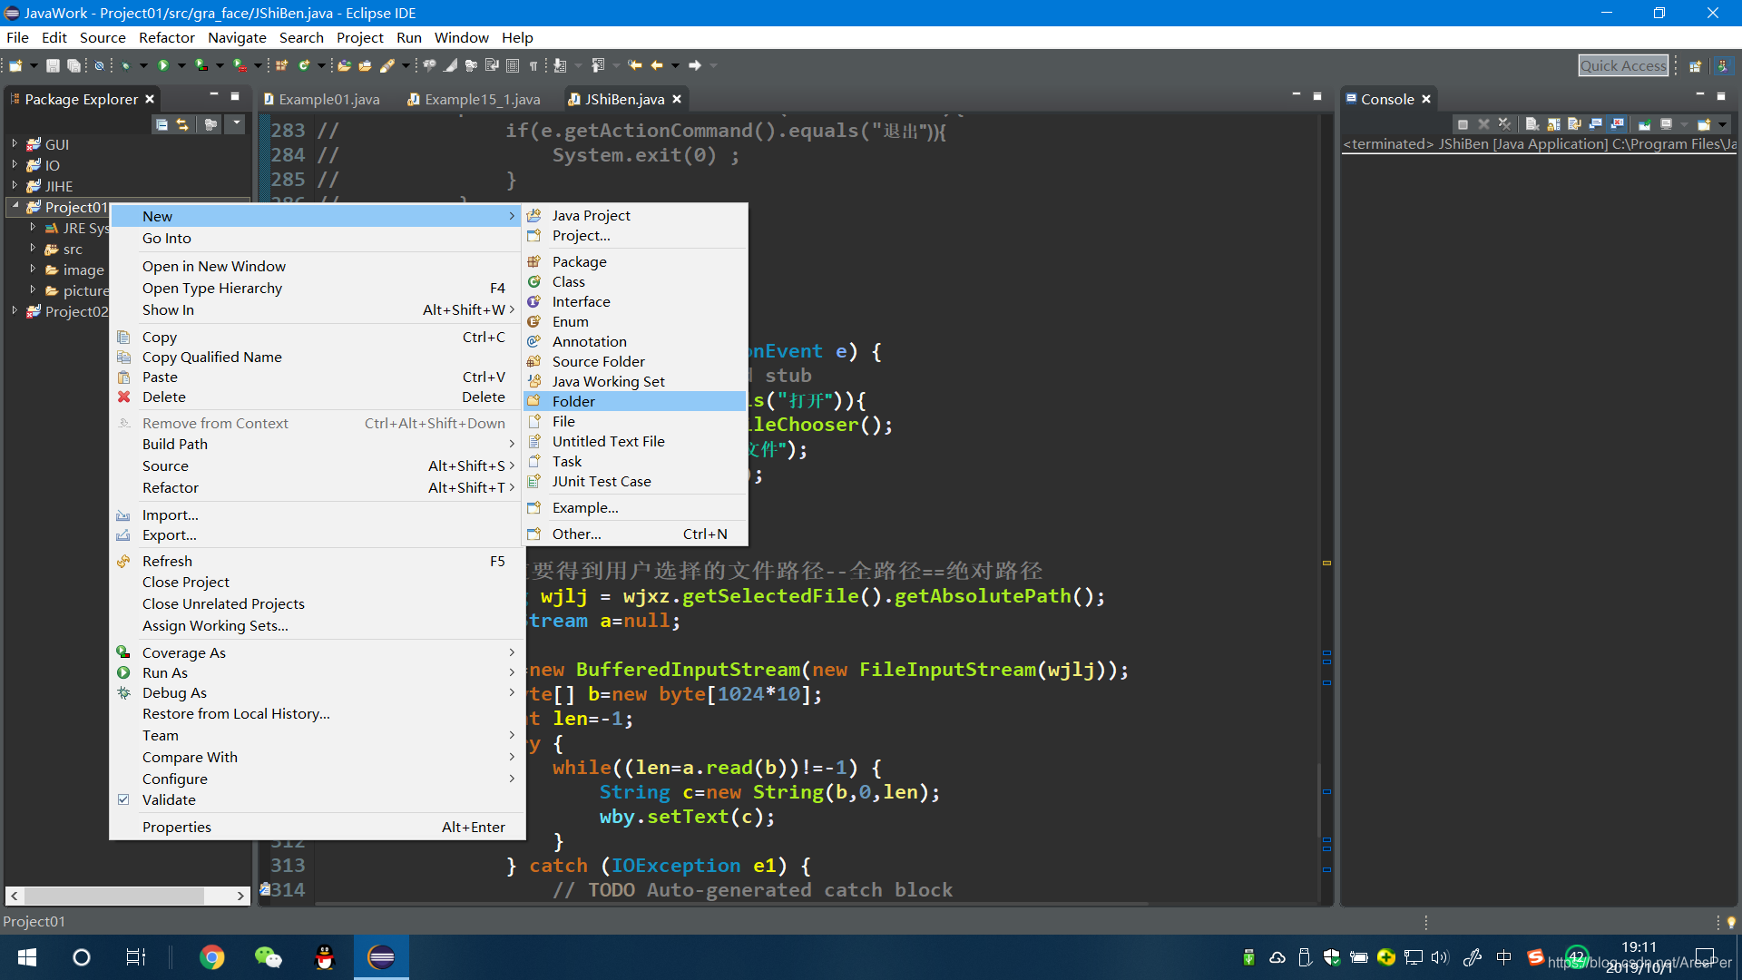Image resolution: width=1742 pixels, height=980 pixels.
Task: Click the Quick Access search icon
Action: click(1622, 66)
